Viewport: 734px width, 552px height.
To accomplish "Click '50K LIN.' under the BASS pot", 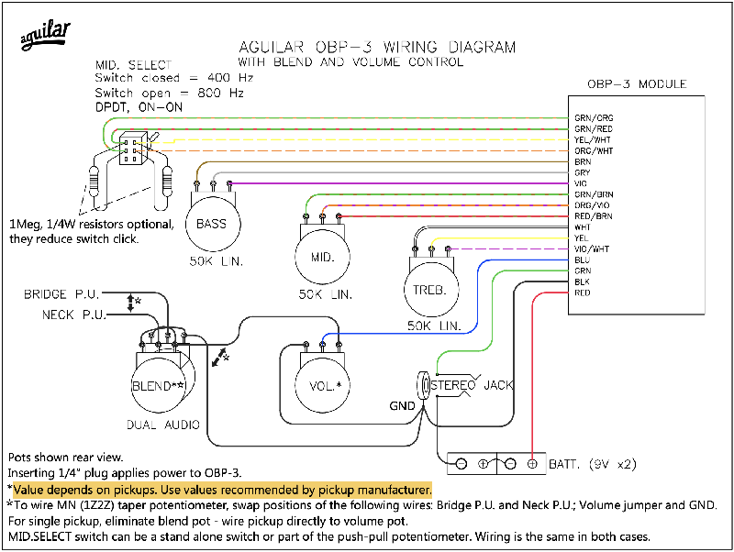I will pyautogui.click(x=217, y=261).
